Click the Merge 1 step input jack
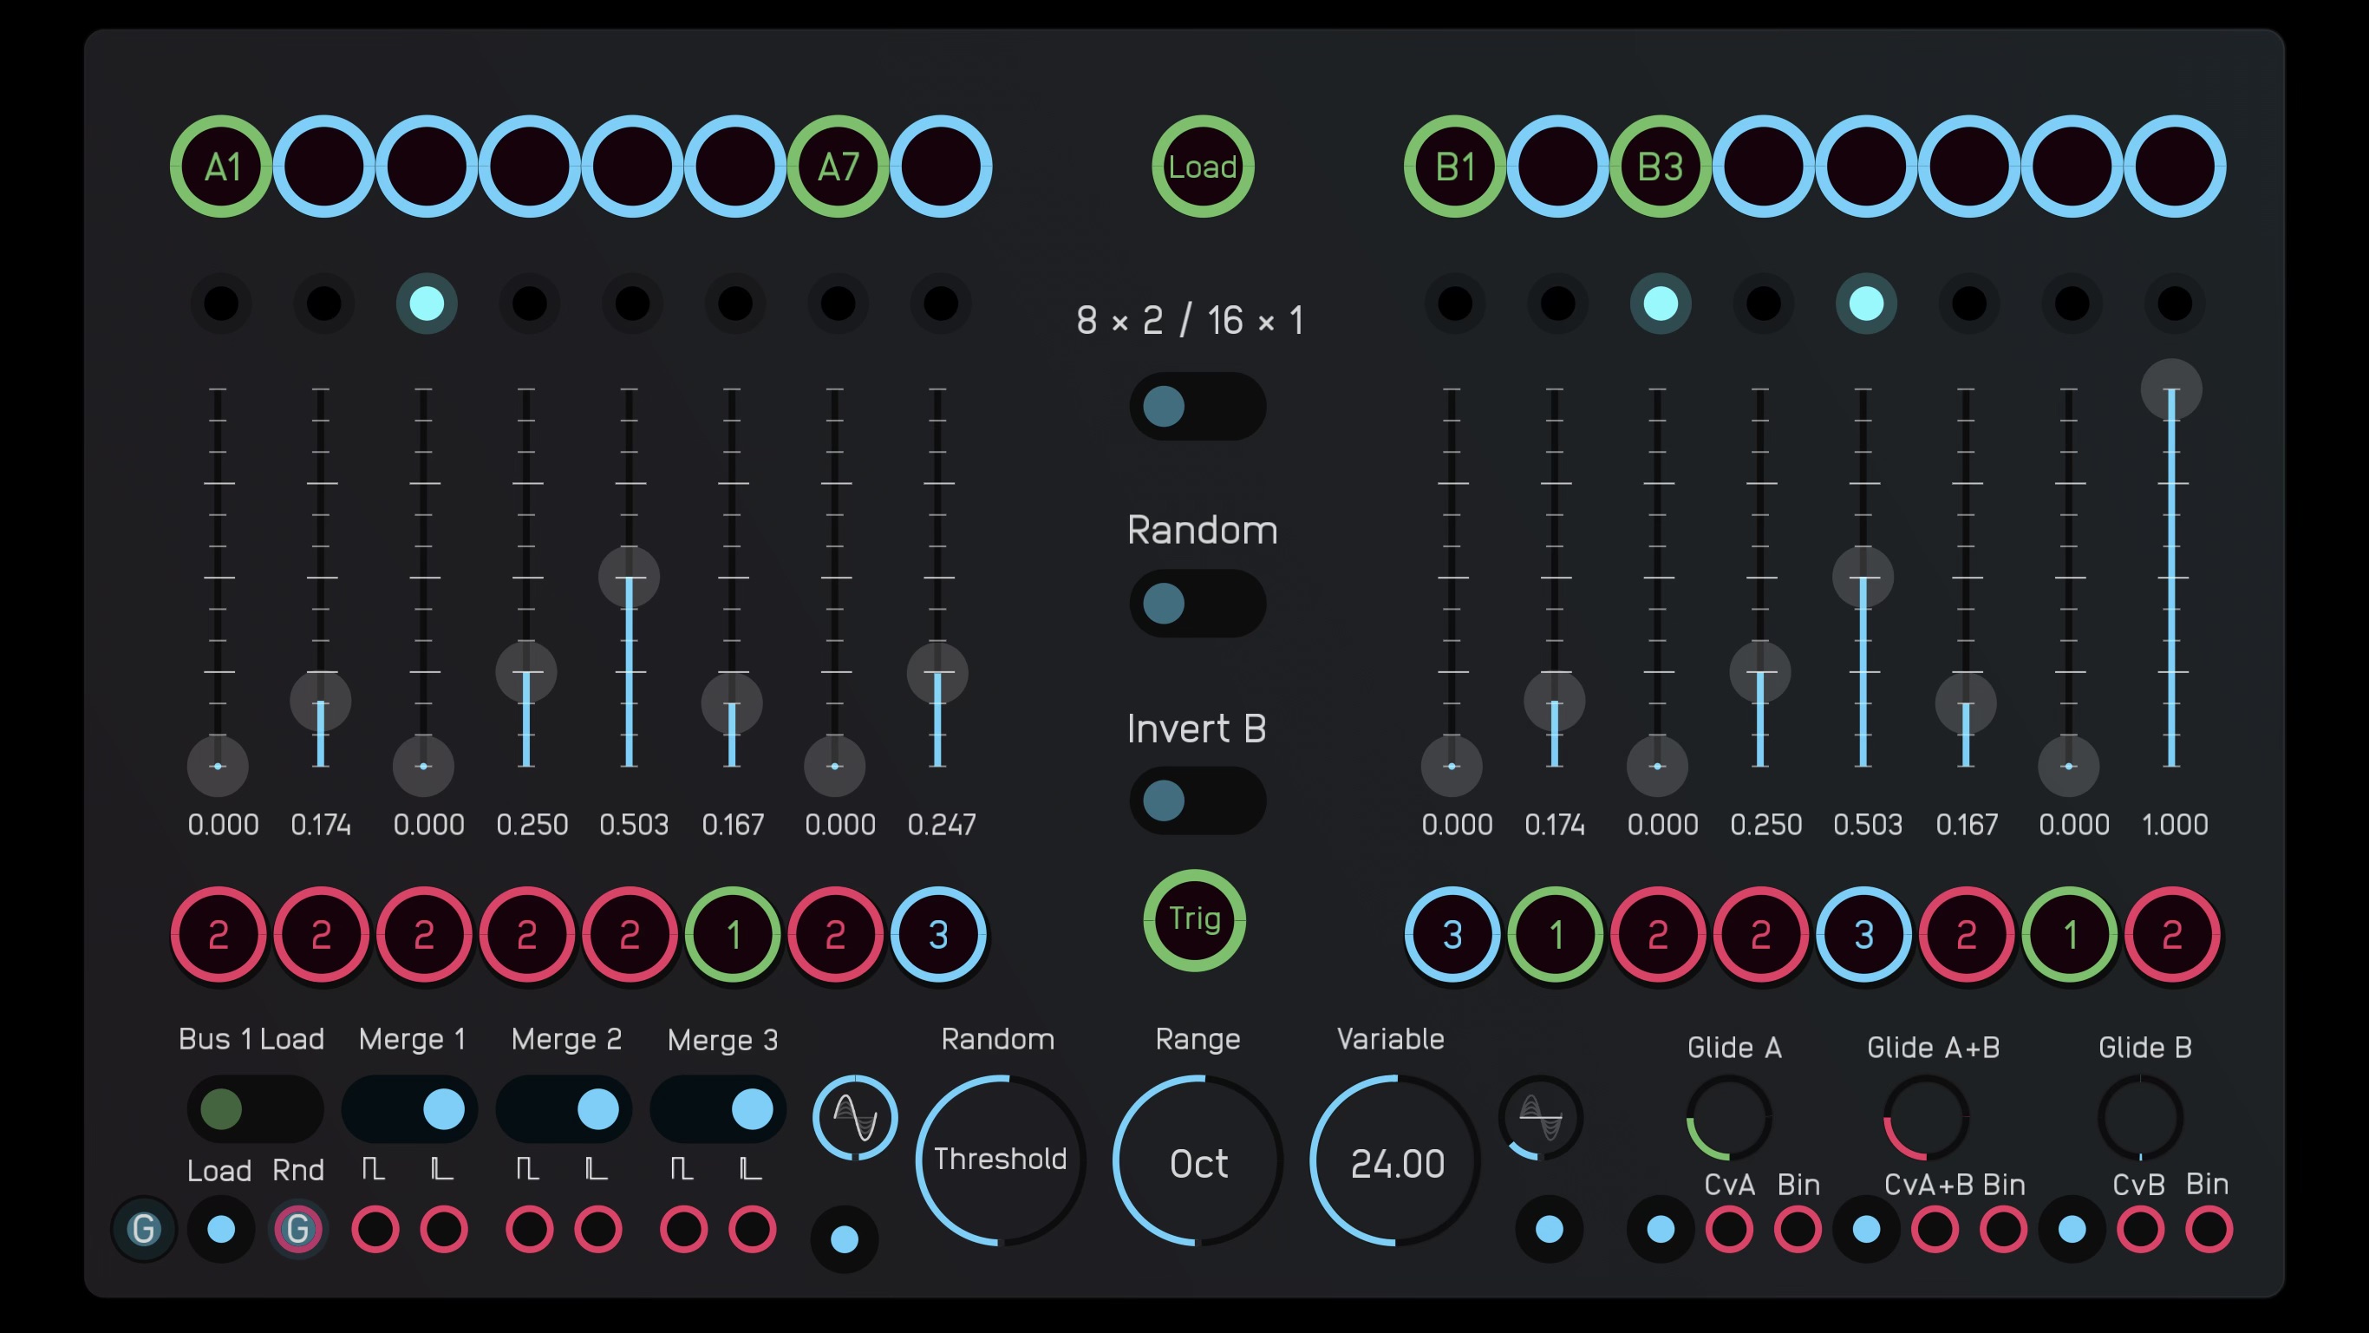The image size is (2369, 1333). point(444,1229)
